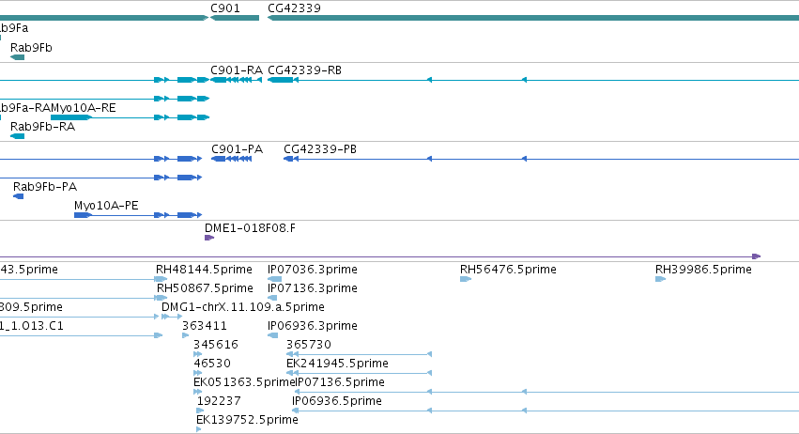Screen dimensions: 799x434
Task: Click the 345616 double-arrow glyph
Action: (x=198, y=354)
